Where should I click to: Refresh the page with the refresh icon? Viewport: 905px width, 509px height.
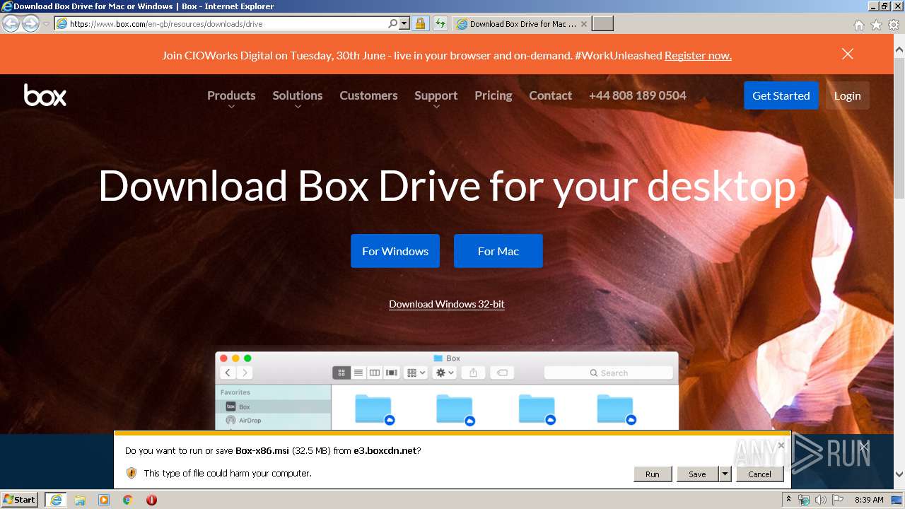[440, 23]
